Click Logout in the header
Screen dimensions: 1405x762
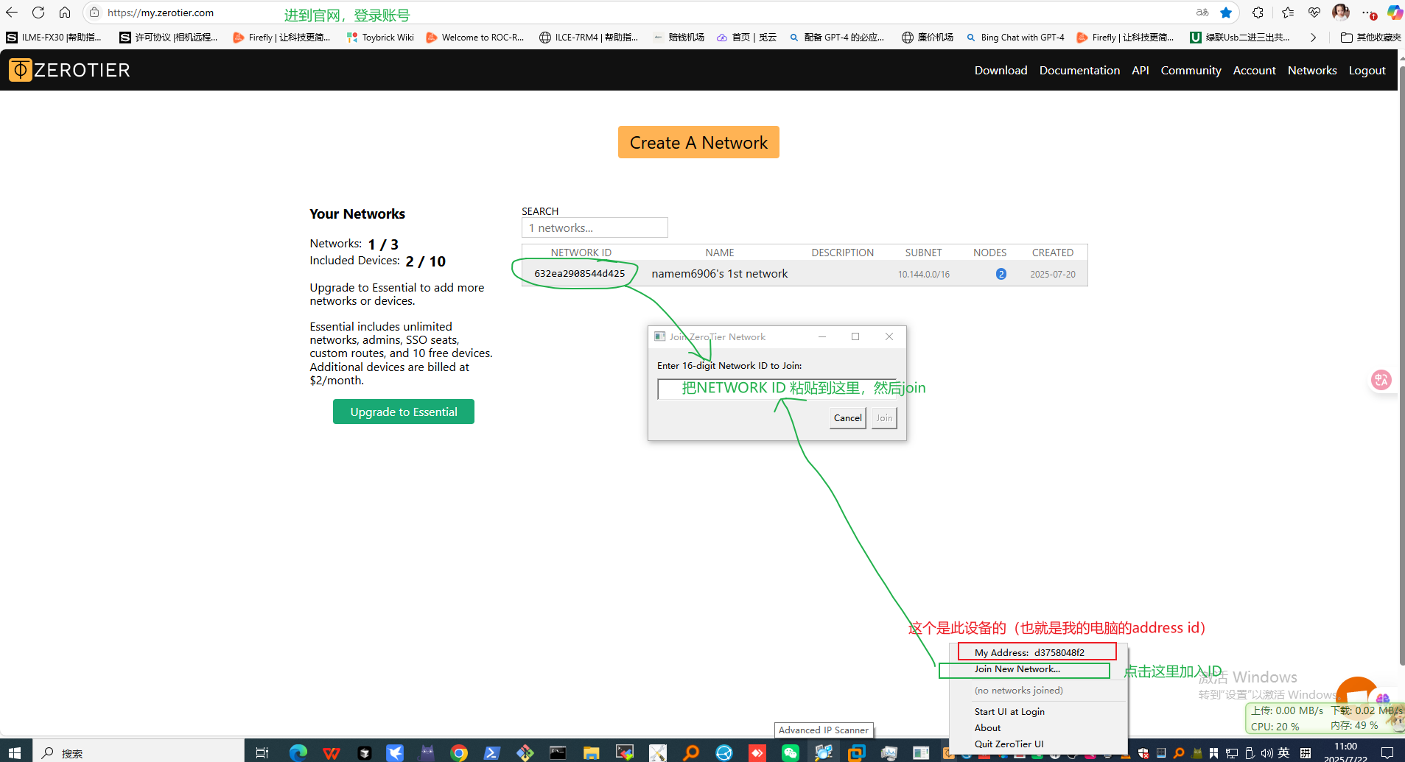pos(1367,71)
